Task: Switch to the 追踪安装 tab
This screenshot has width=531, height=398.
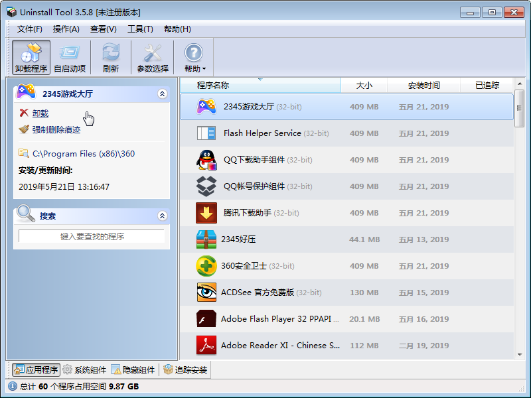Action: pos(185,369)
